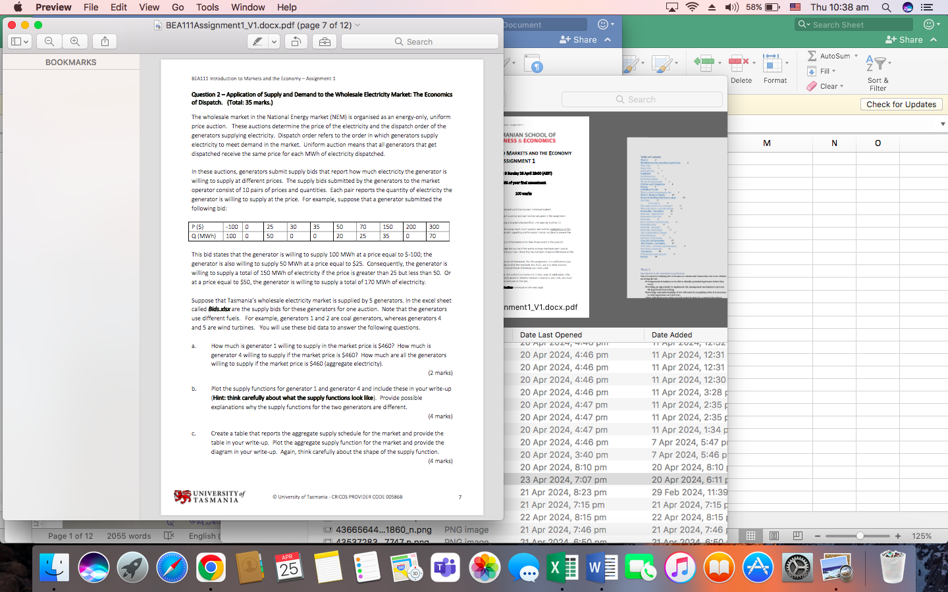Open the Markup toolbox icon in Preview
This screenshot has height=592, width=948.
[324, 41]
